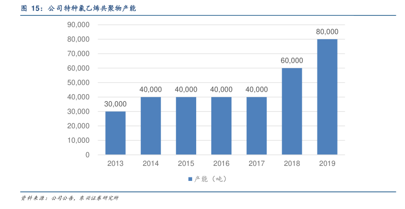The image size is (405, 209).
Task: Select the 2015 bar
Action: click(x=186, y=126)
